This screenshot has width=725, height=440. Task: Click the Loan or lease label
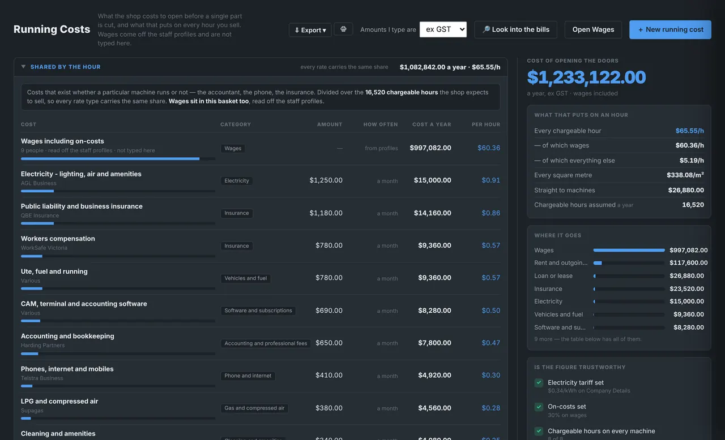tap(553, 275)
